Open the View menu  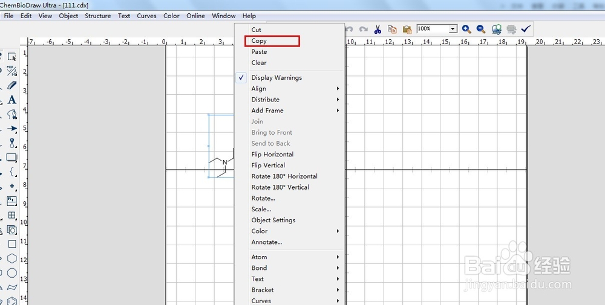click(x=45, y=16)
